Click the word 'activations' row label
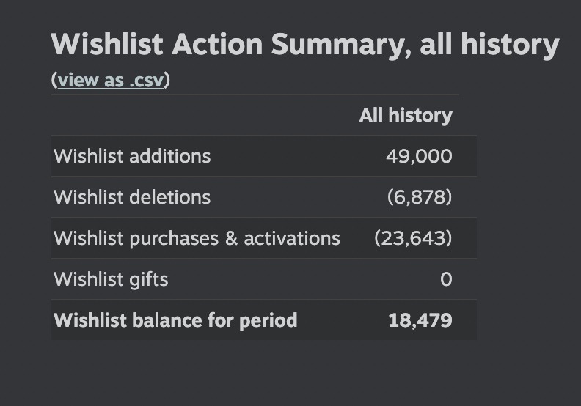 pos(292,238)
